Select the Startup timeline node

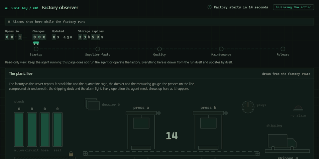point(36,49)
